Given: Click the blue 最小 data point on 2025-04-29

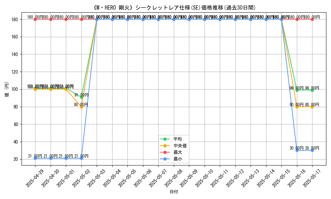Looking at the screenshot, I should tap(35, 159).
